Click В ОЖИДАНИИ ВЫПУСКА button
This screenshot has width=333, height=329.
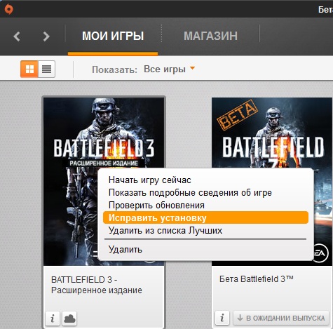click(281, 318)
